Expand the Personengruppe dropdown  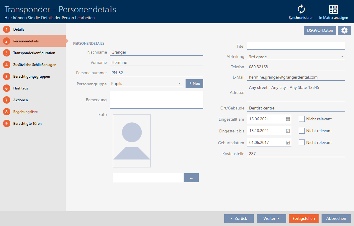pyautogui.click(x=180, y=84)
